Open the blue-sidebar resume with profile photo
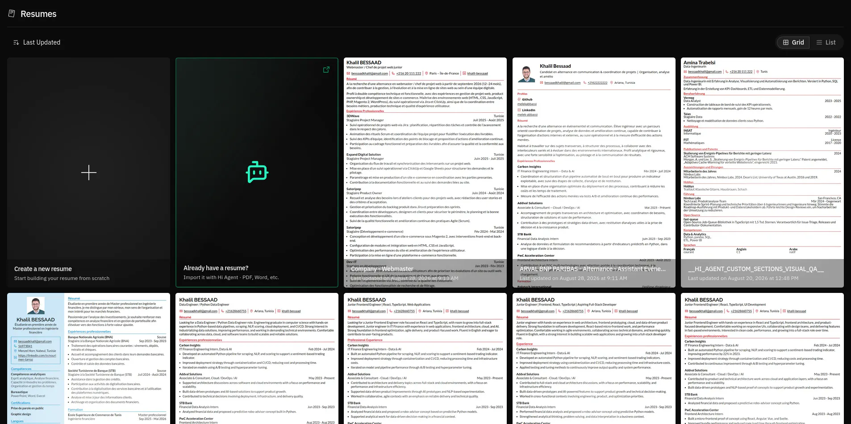This screenshot has height=424, width=851. 88,358
